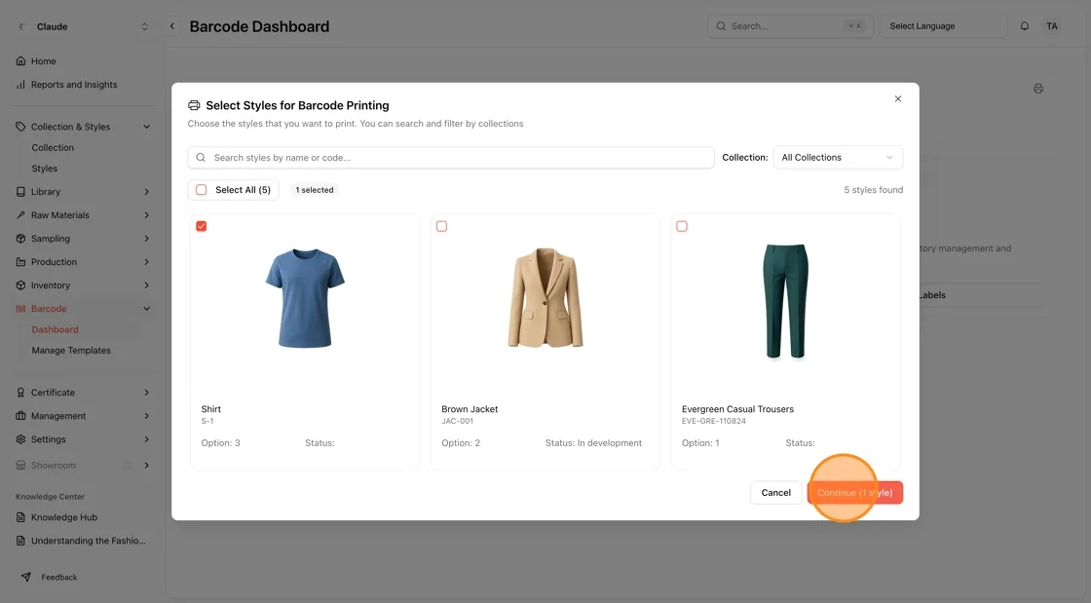Close the Select Styles dialog

pos(898,98)
